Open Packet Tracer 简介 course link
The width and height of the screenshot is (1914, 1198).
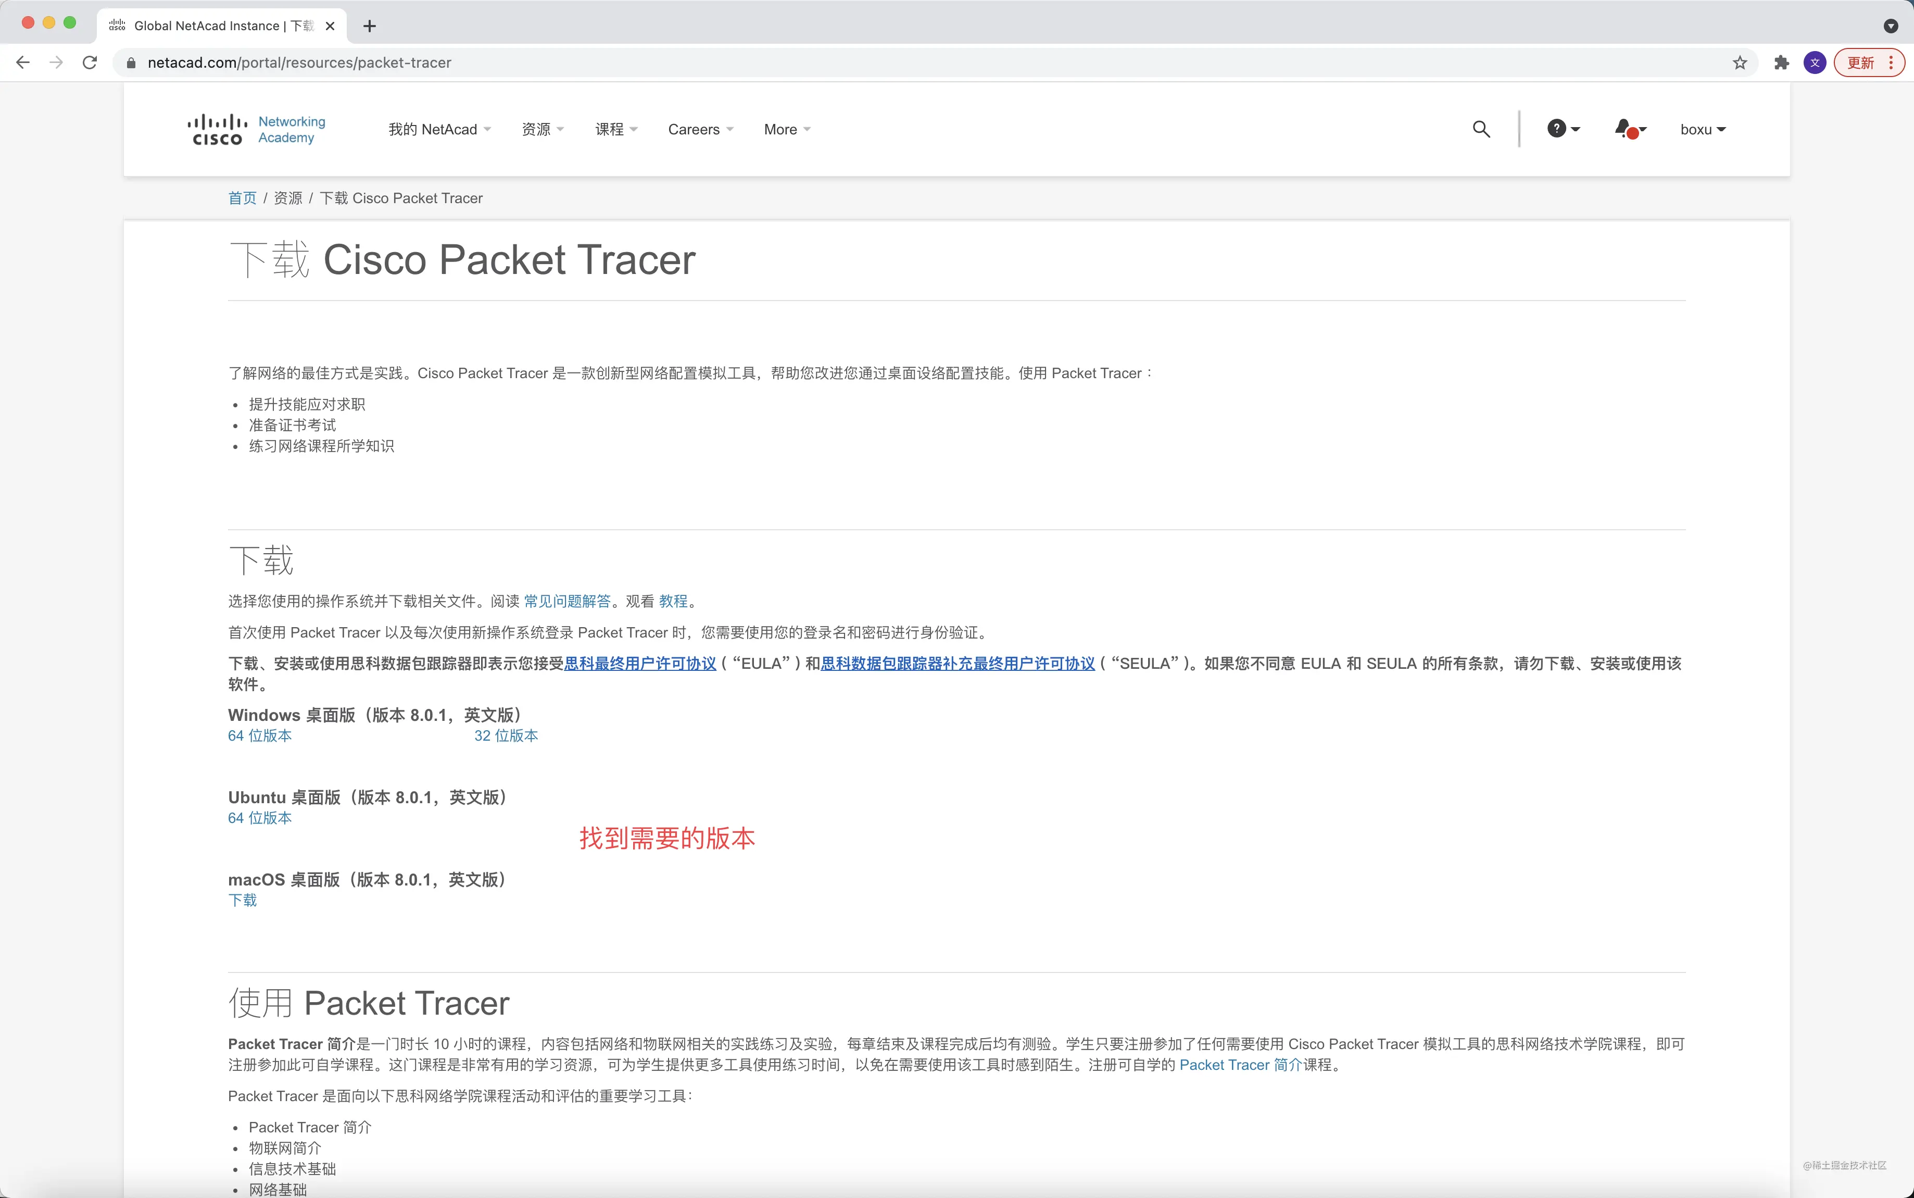click(x=1241, y=1066)
